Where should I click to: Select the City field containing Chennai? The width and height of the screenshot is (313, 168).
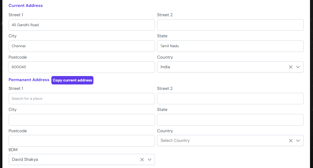82,46
